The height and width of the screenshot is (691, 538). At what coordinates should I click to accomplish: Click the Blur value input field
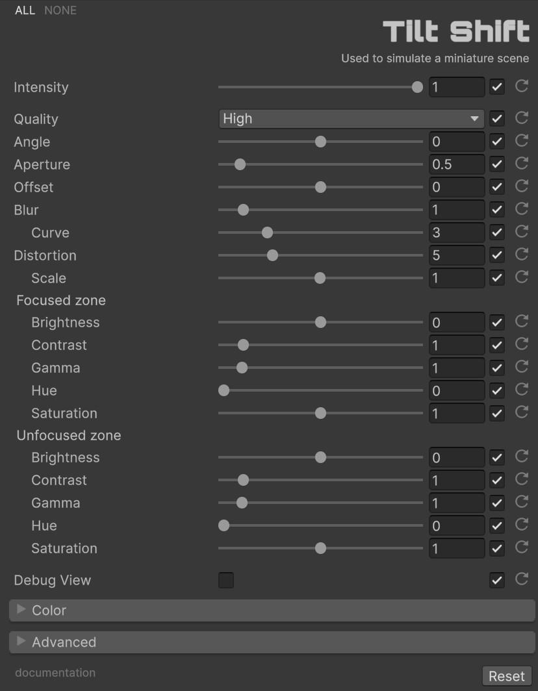click(x=456, y=210)
